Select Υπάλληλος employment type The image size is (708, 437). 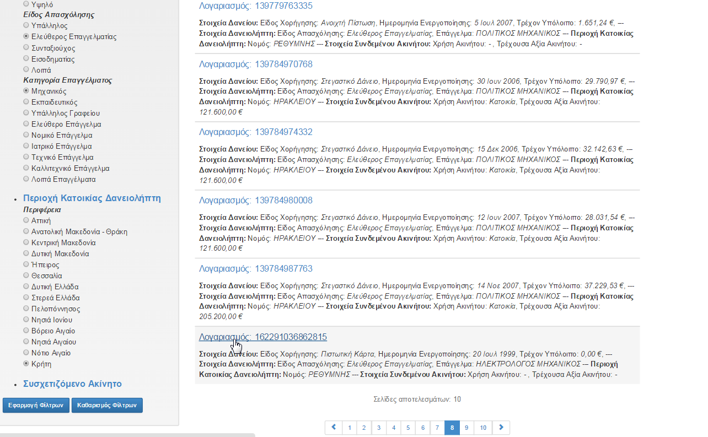[x=26, y=25]
